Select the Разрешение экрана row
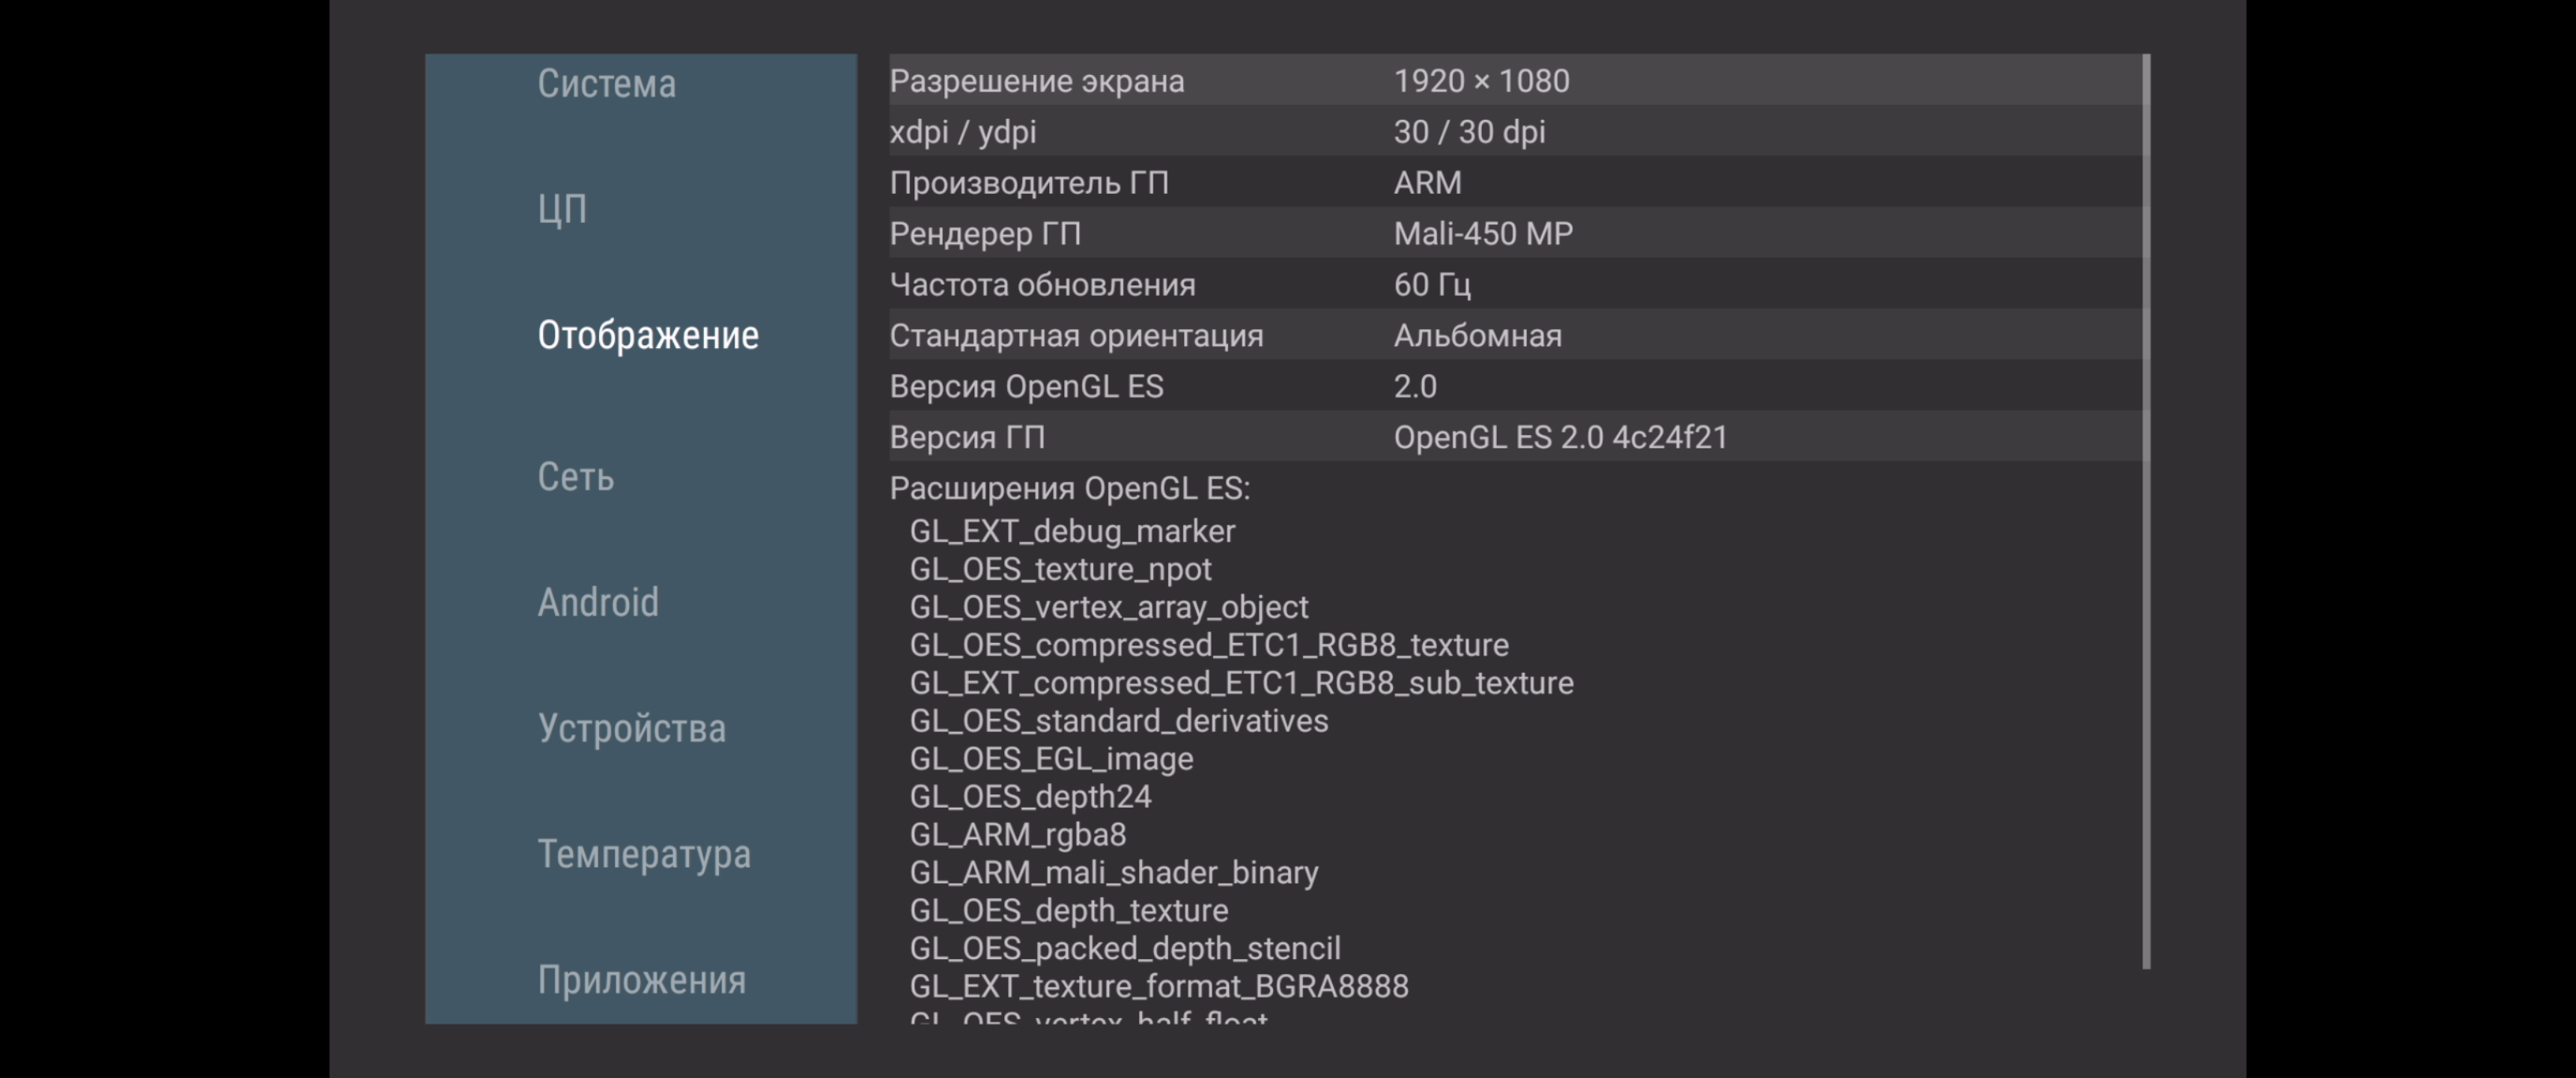Image resolution: width=2576 pixels, height=1078 pixels. click(x=1516, y=81)
